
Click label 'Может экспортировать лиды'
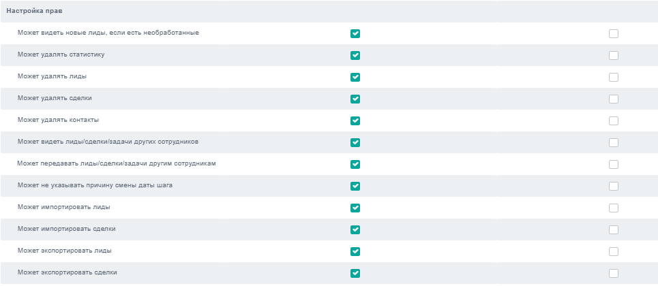click(x=65, y=251)
